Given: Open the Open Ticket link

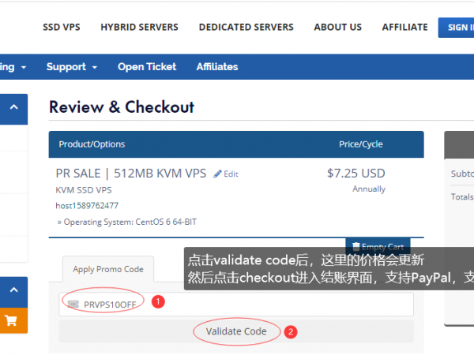Looking at the screenshot, I should click(x=147, y=67).
